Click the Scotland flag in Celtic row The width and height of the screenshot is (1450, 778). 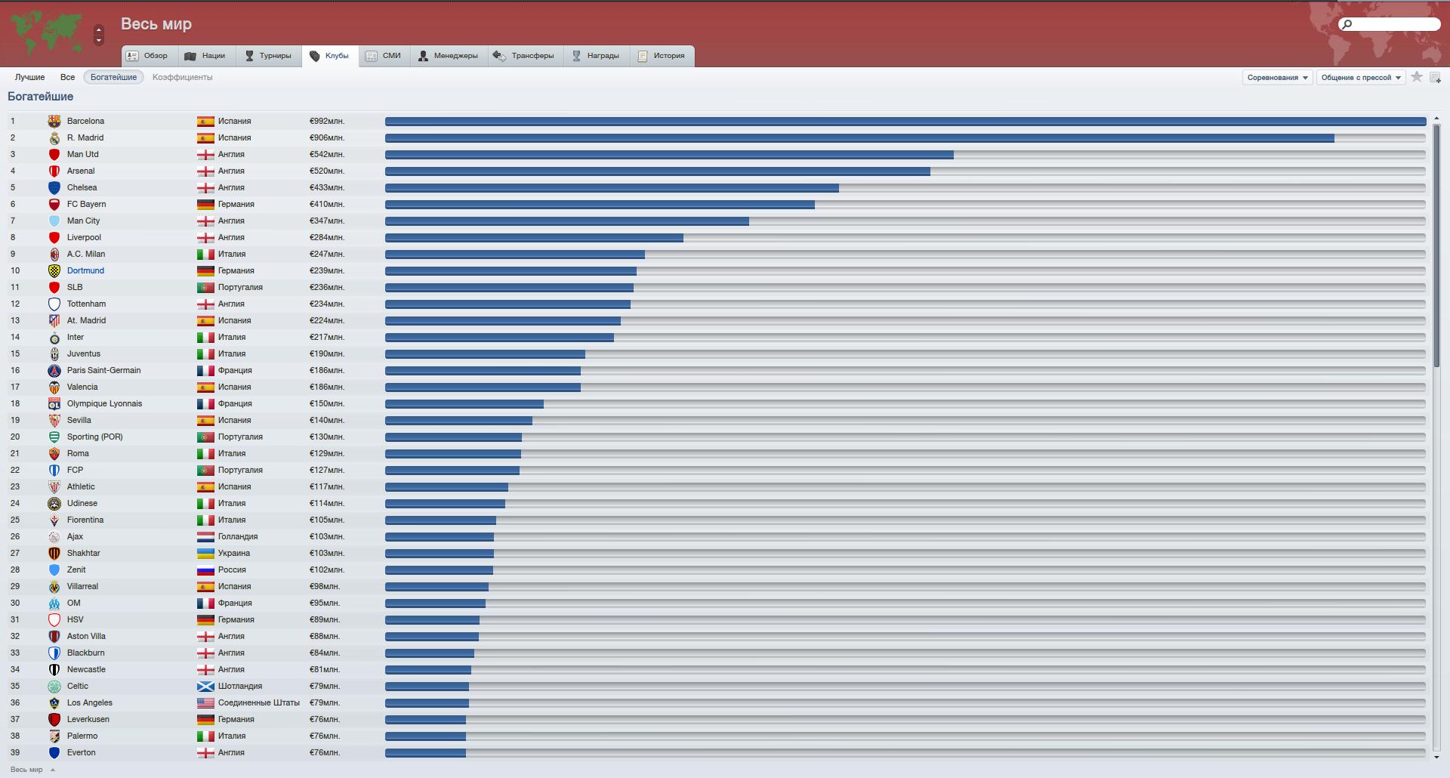pos(205,686)
